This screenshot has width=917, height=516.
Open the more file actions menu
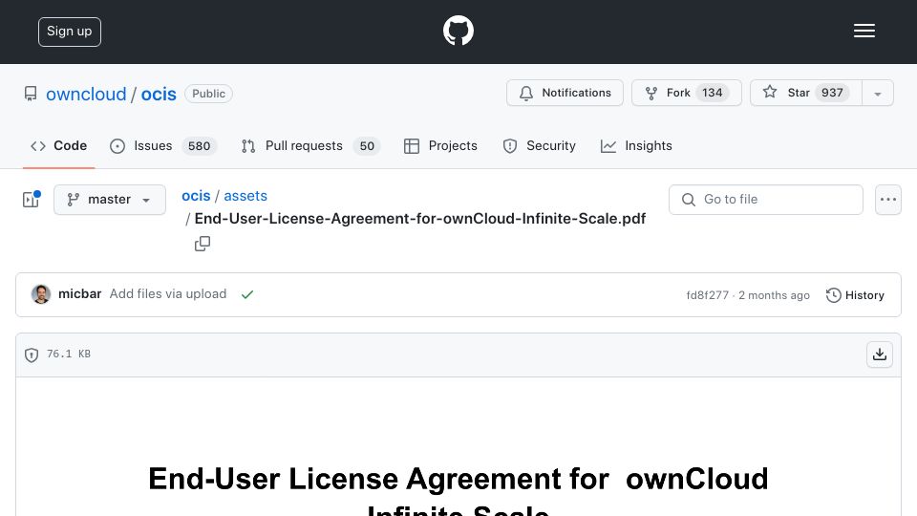887,200
